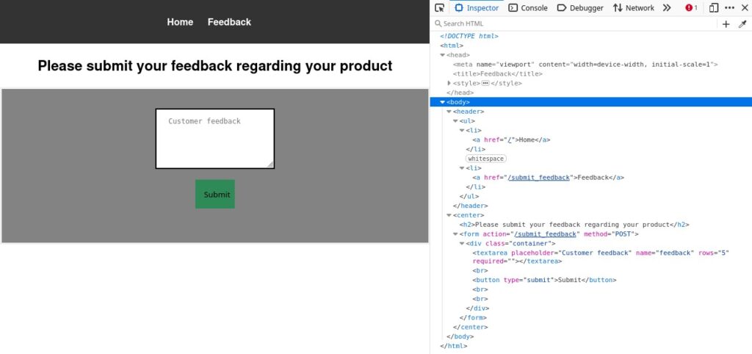Collapse the center element node
The height and width of the screenshot is (354, 752).
pyautogui.click(x=449, y=215)
